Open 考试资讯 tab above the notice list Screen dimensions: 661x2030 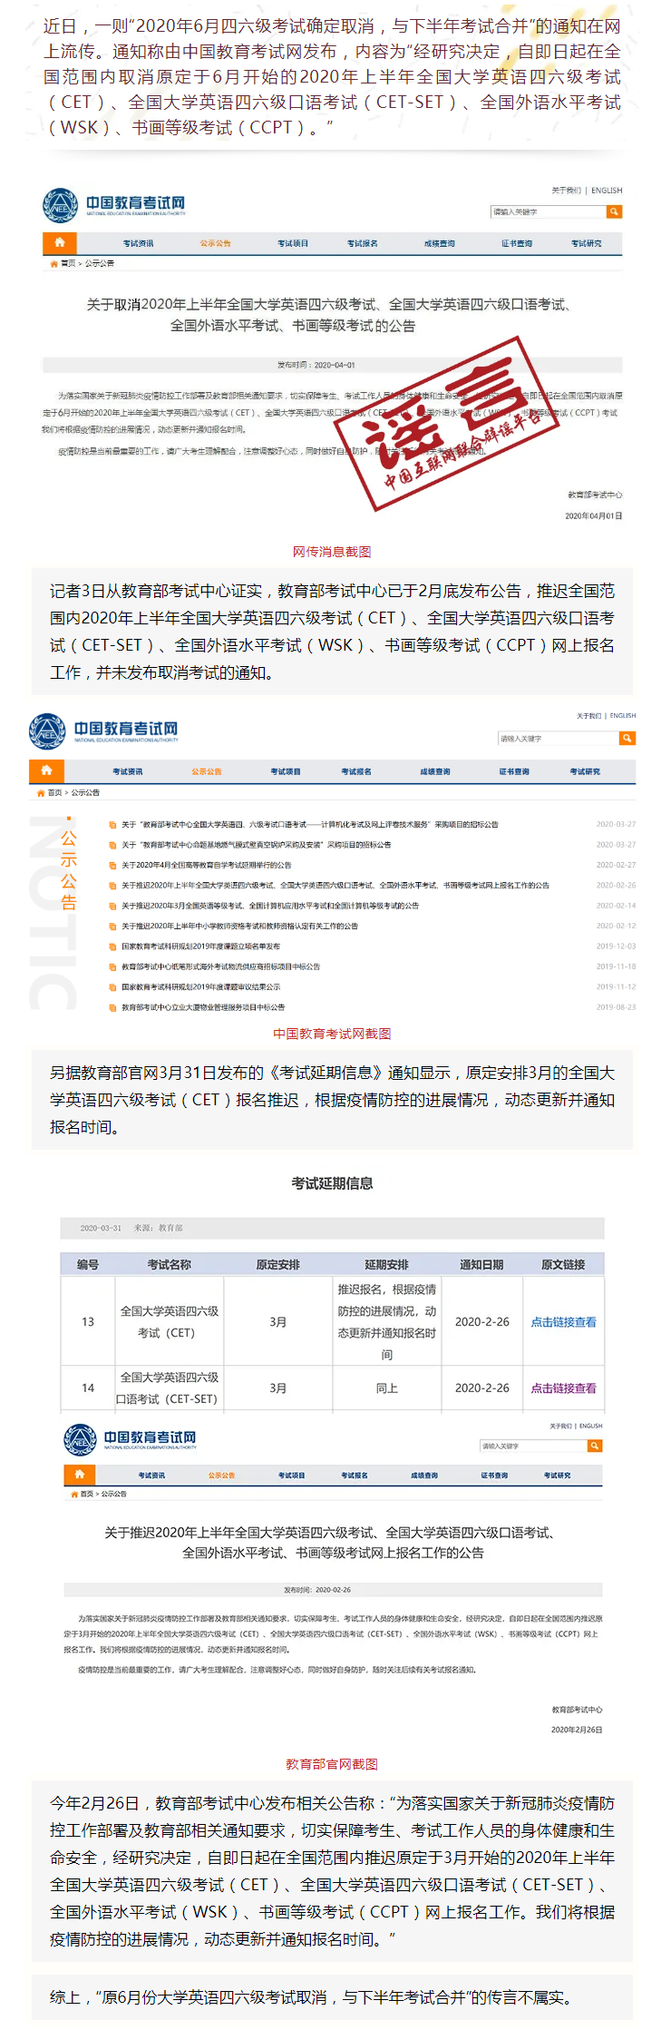point(128,771)
